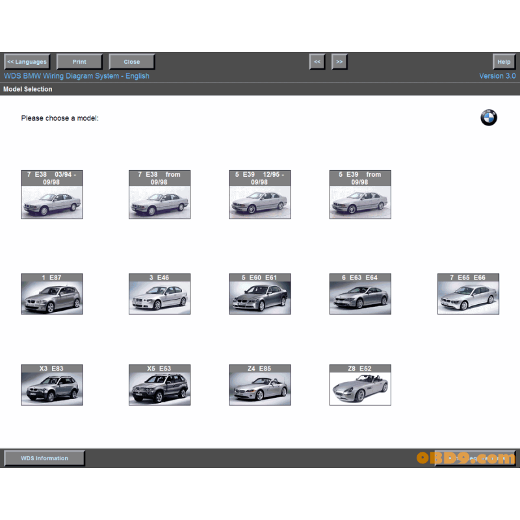Screen dimensions: 520x520
Task: Print the model selection page
Action: [79, 62]
